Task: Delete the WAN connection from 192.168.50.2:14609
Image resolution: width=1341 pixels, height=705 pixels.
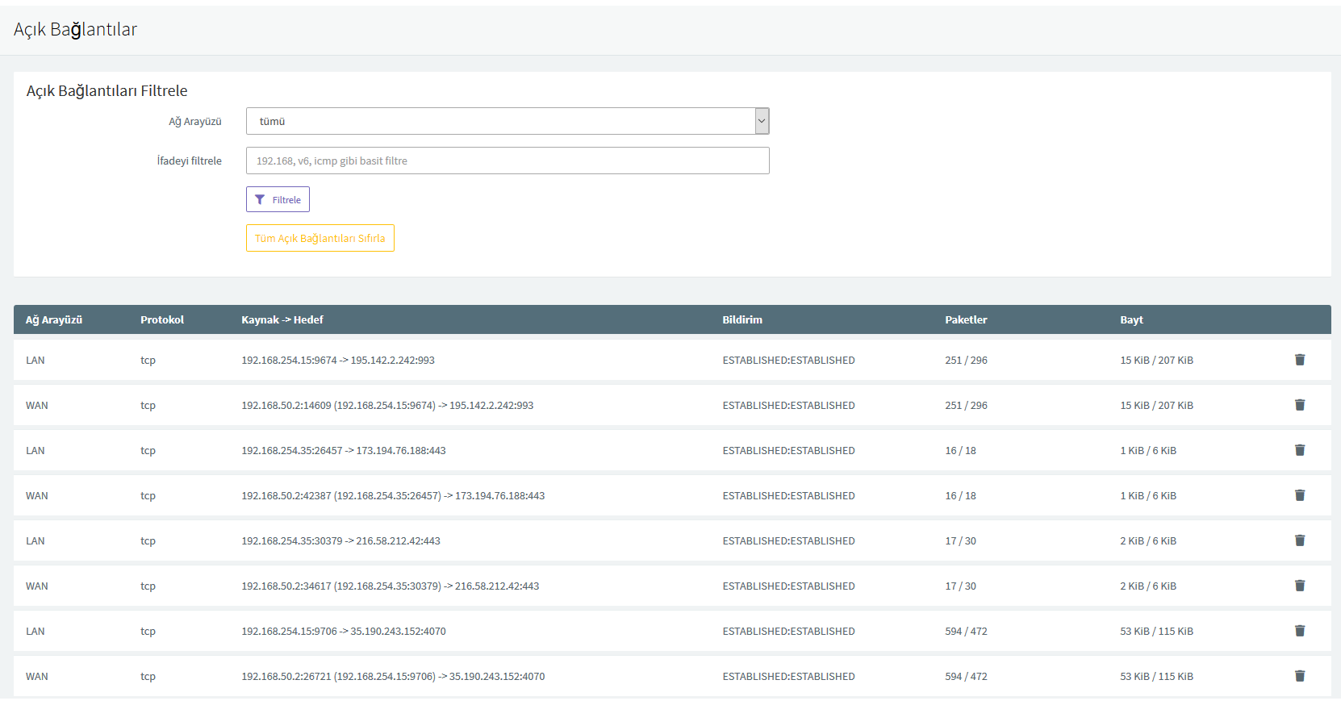Action: click(x=1299, y=405)
